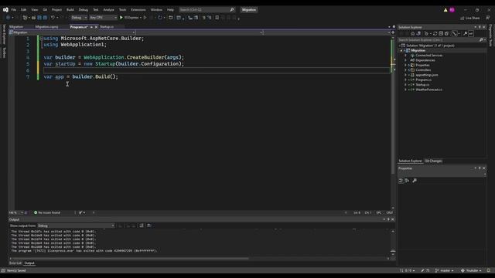Viewport: 495px width, 278px height.
Task: Open the File menu
Action: pyautogui.click(x=14, y=10)
